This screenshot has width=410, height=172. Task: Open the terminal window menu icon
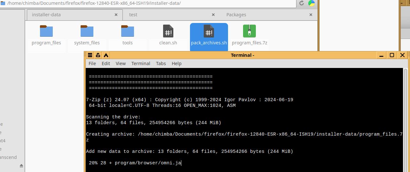tap(90, 55)
